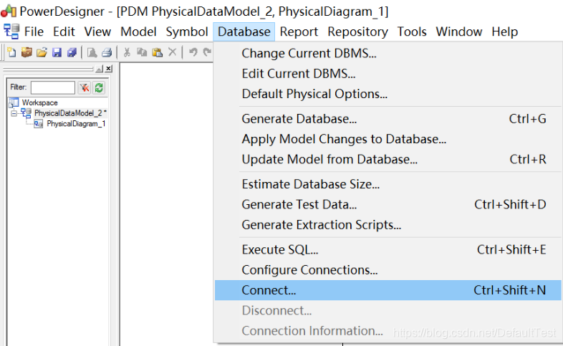The height and width of the screenshot is (346, 563).
Task: Click into the Filter text field
Action: [53, 87]
